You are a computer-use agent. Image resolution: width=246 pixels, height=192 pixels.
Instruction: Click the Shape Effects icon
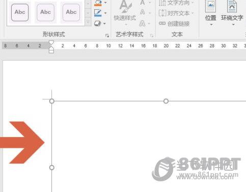click(98, 23)
